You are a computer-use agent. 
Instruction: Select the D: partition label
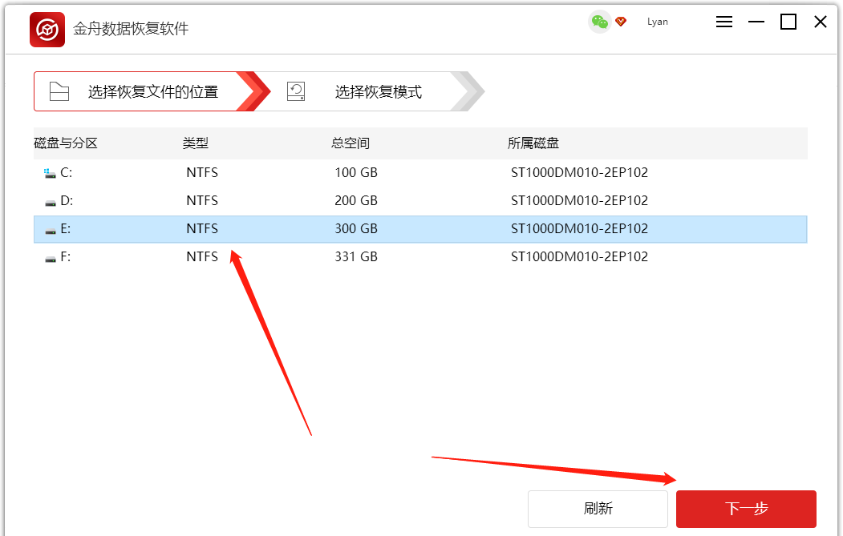click(x=67, y=200)
